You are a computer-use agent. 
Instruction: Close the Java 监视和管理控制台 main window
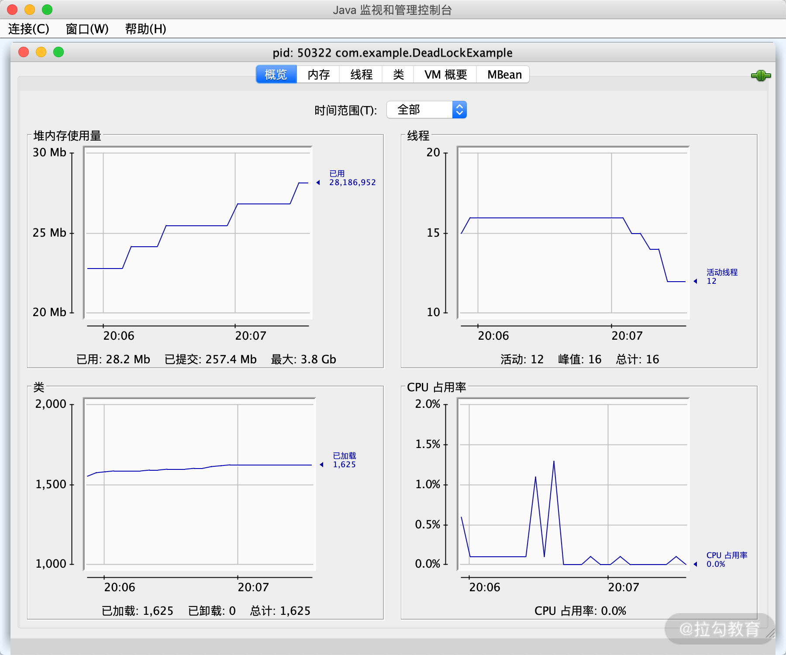pyautogui.click(x=12, y=9)
